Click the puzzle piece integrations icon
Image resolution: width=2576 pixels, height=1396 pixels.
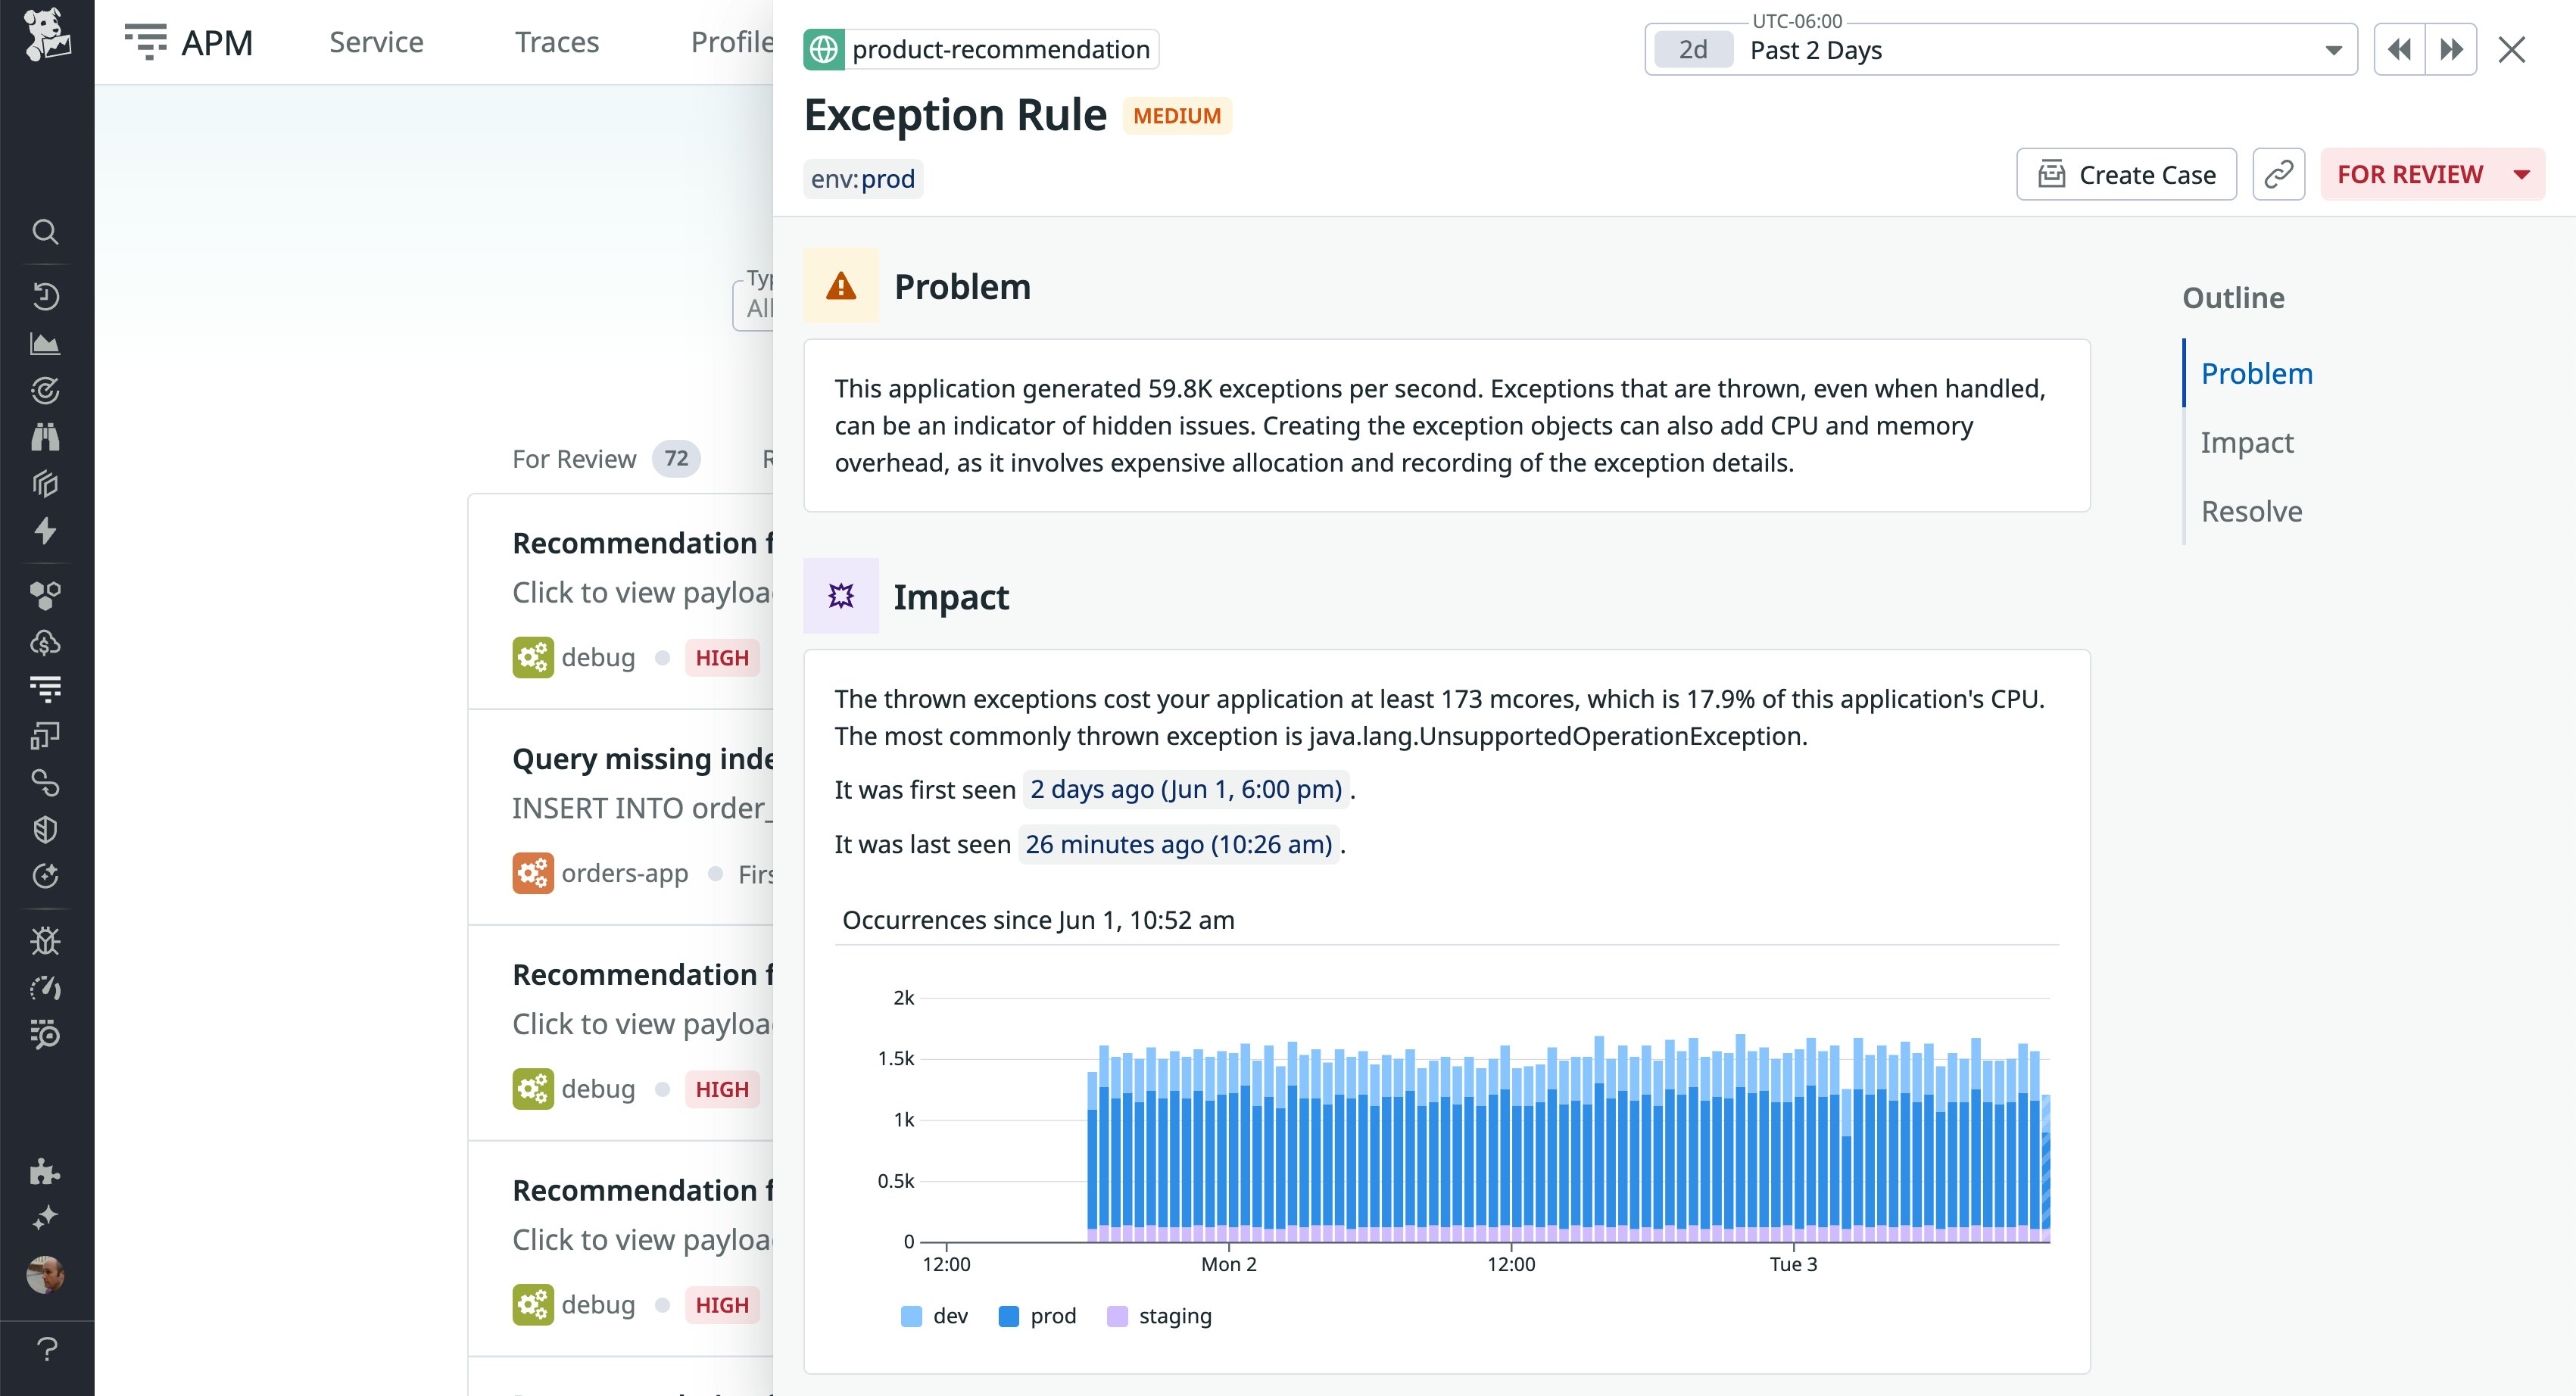pyautogui.click(x=45, y=1171)
